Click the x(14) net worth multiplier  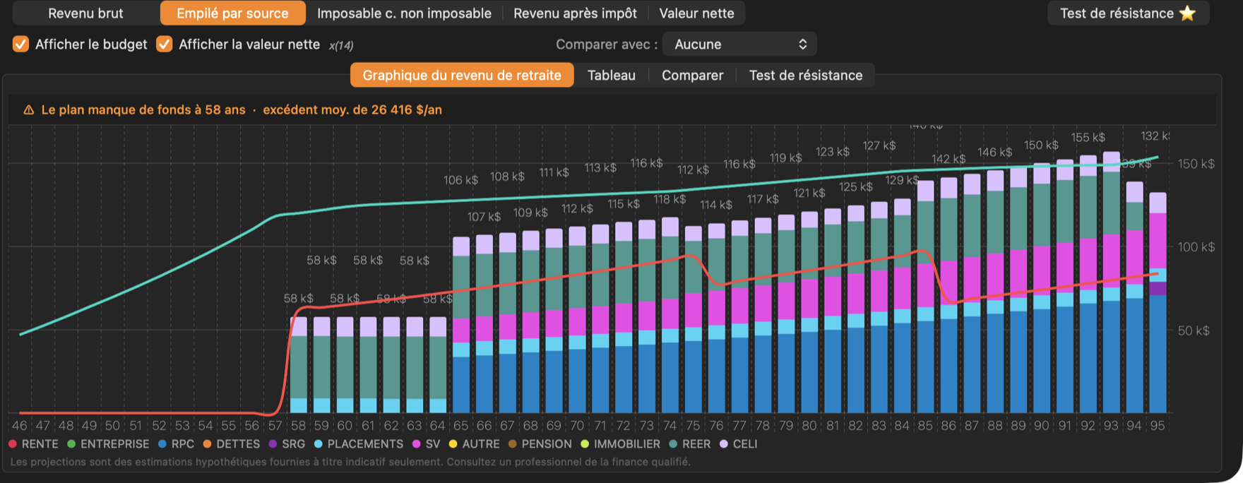tap(341, 45)
